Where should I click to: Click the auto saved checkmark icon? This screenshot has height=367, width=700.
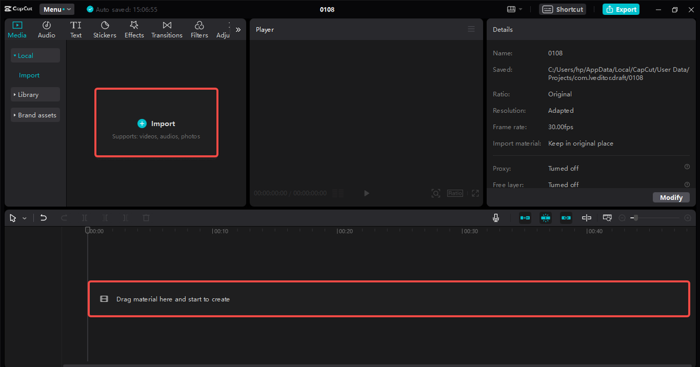(x=90, y=9)
